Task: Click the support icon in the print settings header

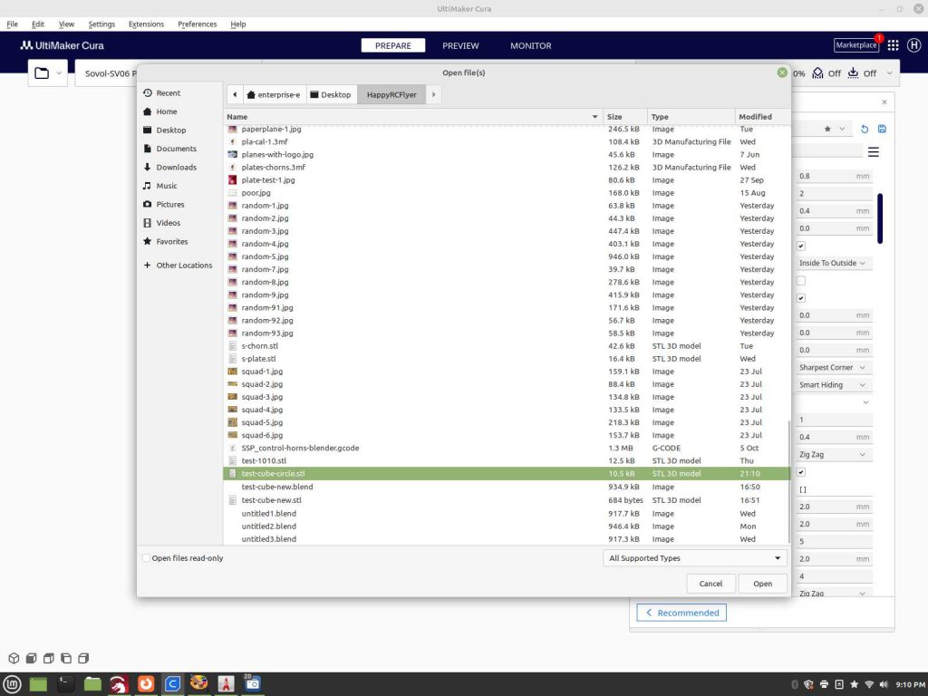Action: pos(817,72)
